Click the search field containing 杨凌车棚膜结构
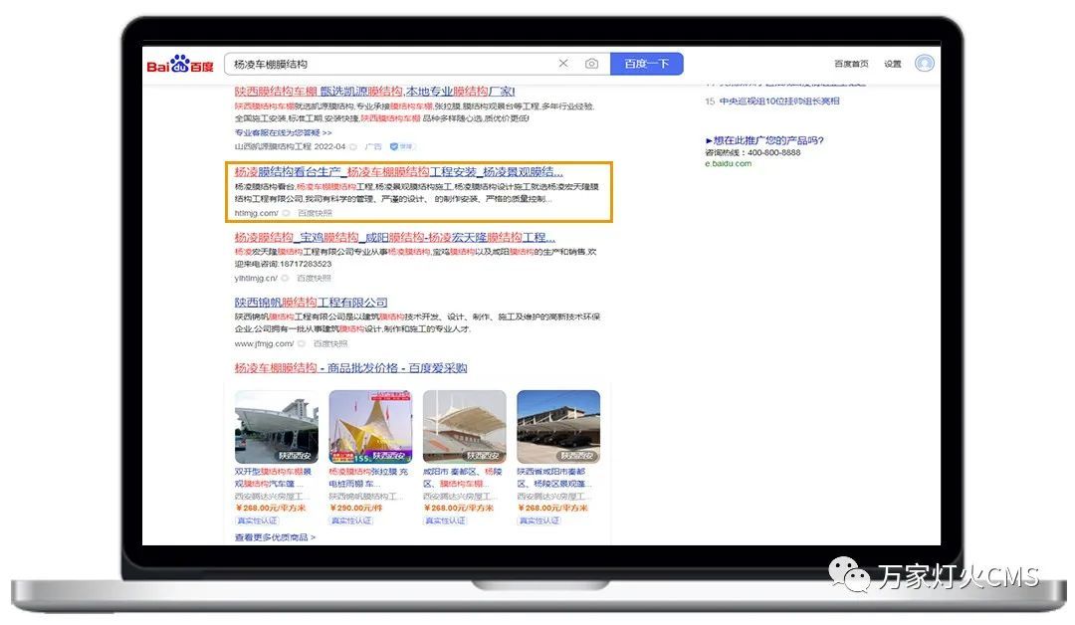The width and height of the screenshot is (1075, 625). (x=388, y=64)
